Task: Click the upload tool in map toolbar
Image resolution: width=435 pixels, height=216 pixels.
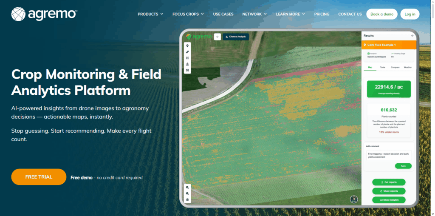Action: pyautogui.click(x=188, y=64)
